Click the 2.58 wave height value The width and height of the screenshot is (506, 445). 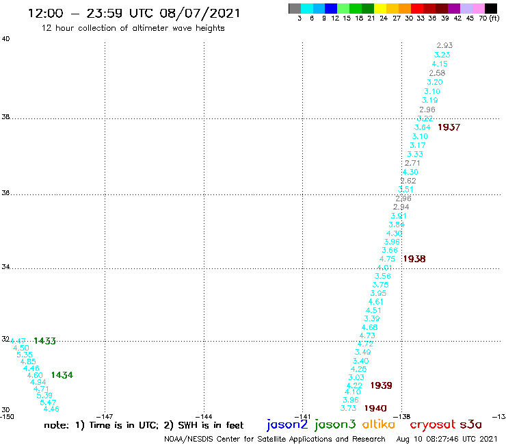pyautogui.click(x=437, y=73)
